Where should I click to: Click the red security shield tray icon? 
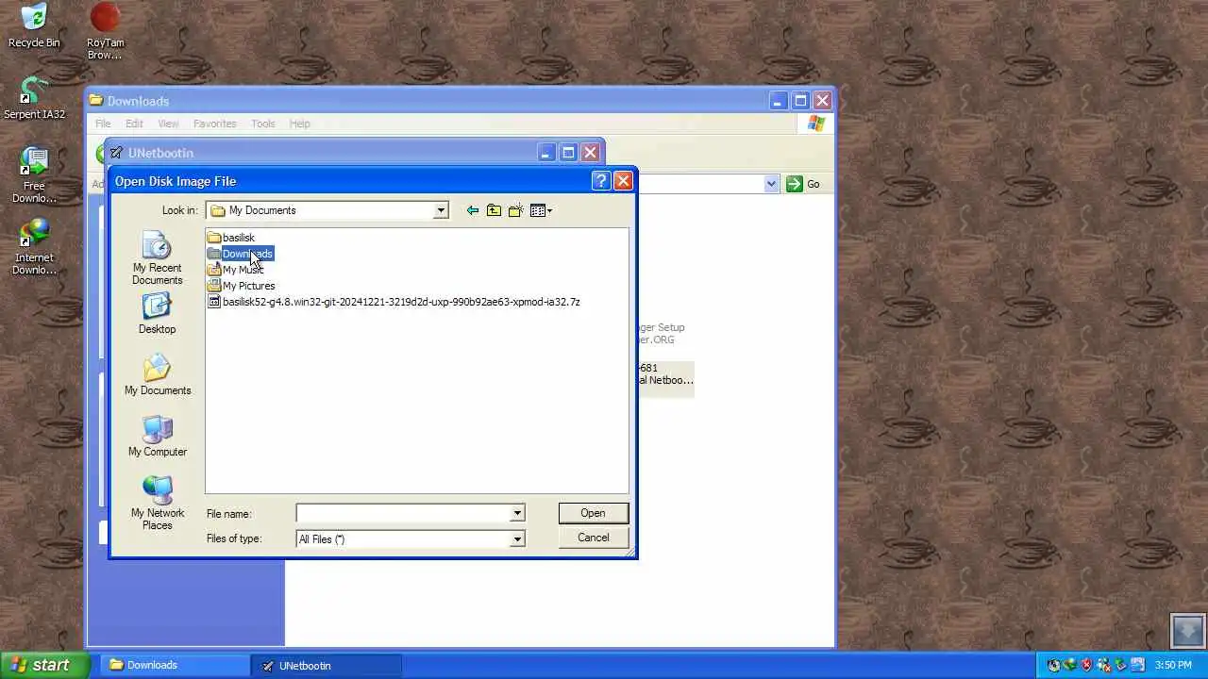1086,665
